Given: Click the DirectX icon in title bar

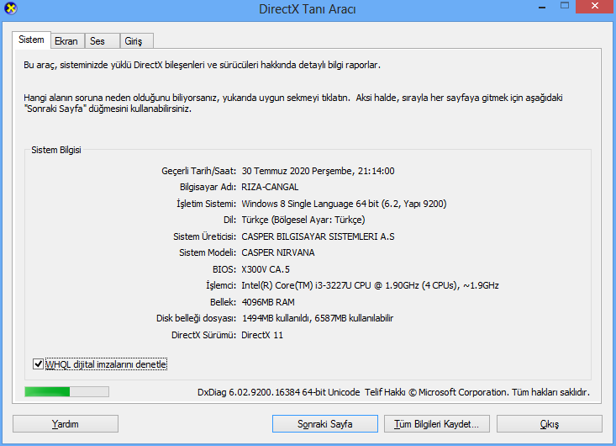Looking at the screenshot, I should [11, 8].
